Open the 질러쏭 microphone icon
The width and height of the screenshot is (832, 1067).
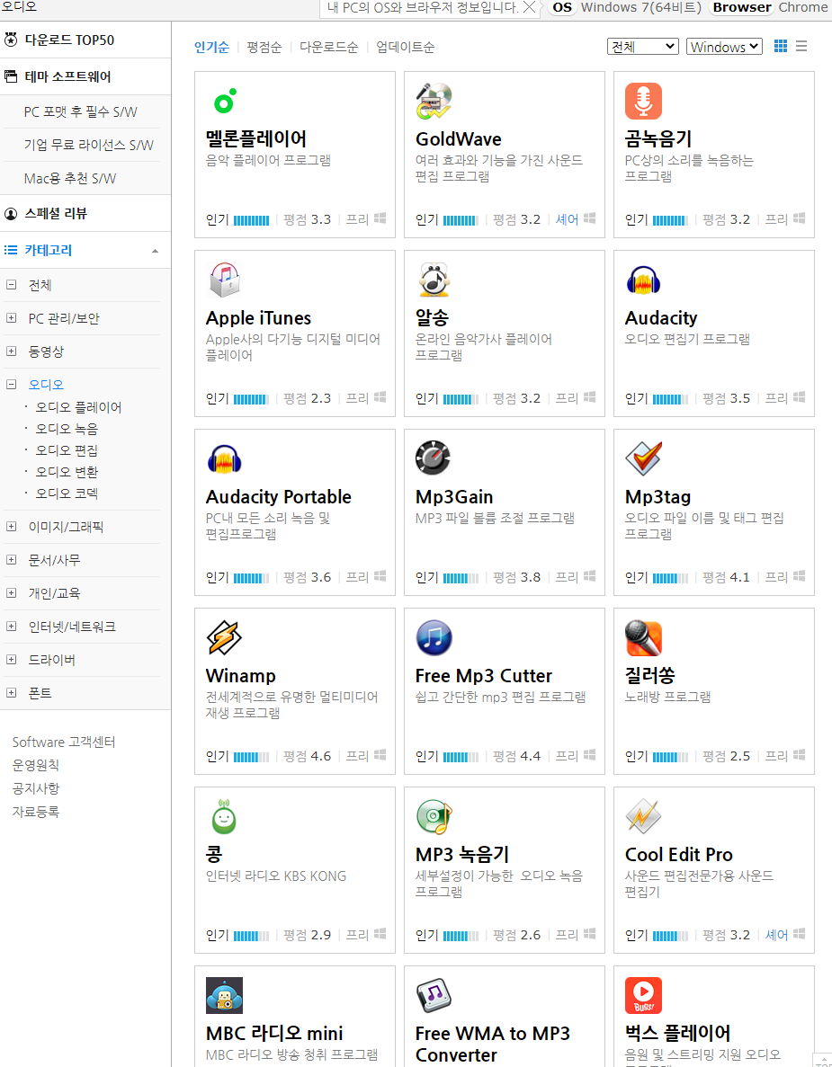pos(643,638)
